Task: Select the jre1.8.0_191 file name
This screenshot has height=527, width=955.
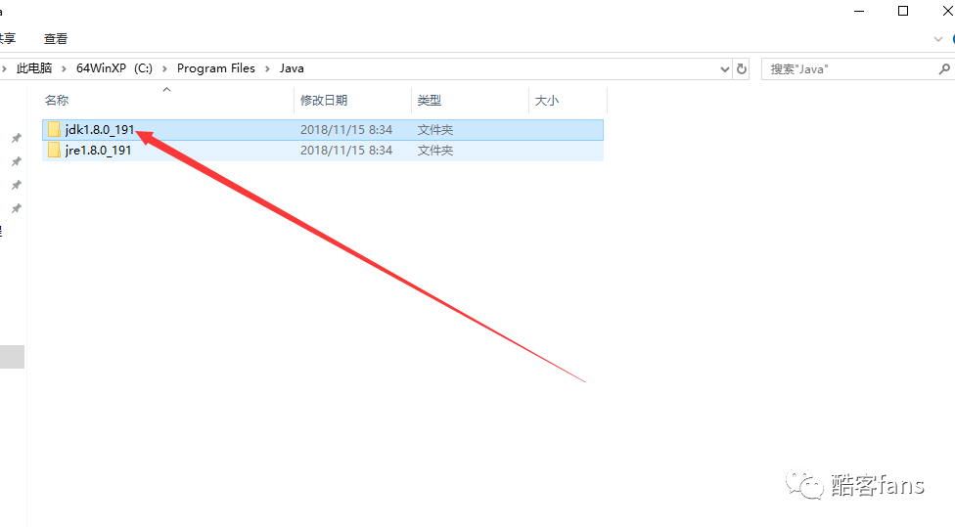Action: pos(98,151)
